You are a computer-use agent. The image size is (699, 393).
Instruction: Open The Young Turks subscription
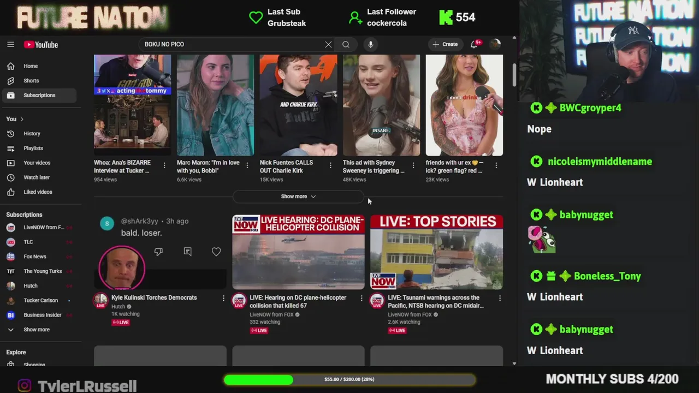point(39,271)
